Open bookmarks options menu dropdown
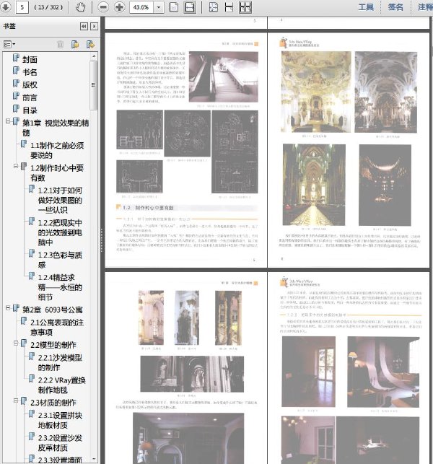433x464 pixels. click(9, 45)
